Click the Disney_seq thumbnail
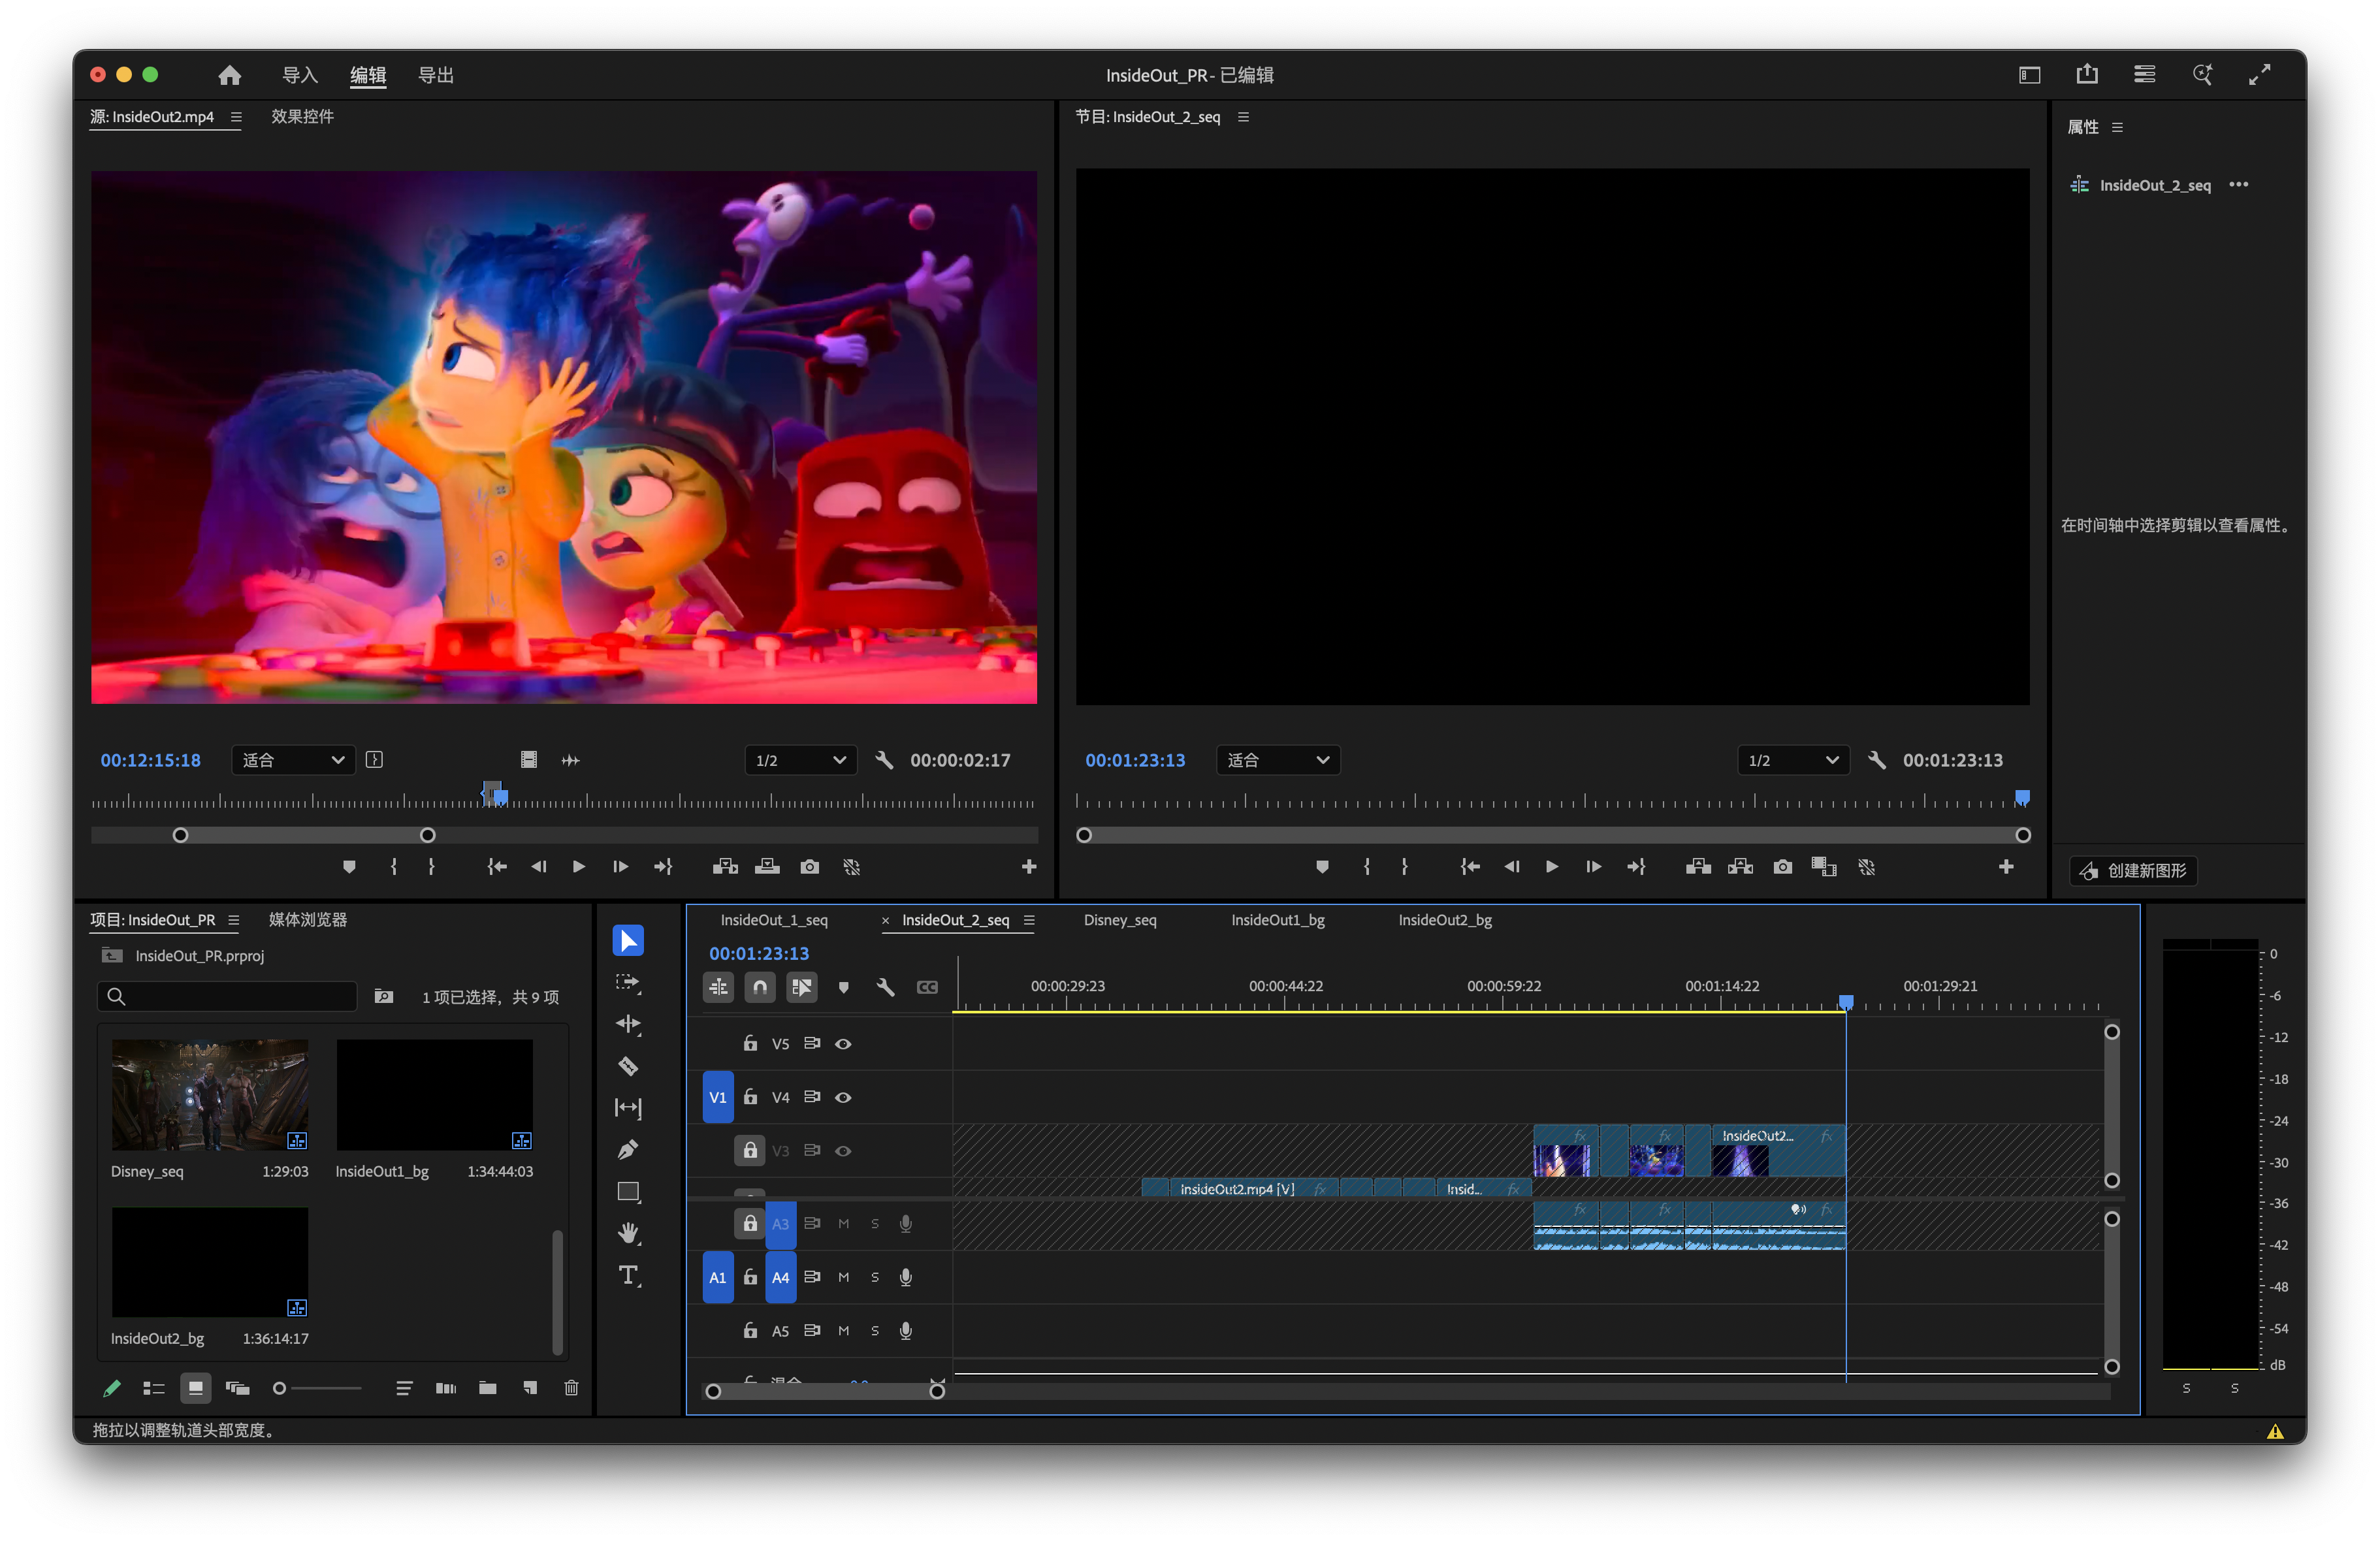This screenshot has height=1541, width=2380. 209,1095
